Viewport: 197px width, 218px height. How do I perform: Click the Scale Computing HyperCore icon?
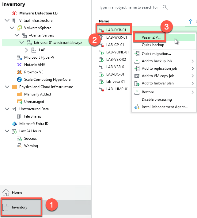[19, 80]
